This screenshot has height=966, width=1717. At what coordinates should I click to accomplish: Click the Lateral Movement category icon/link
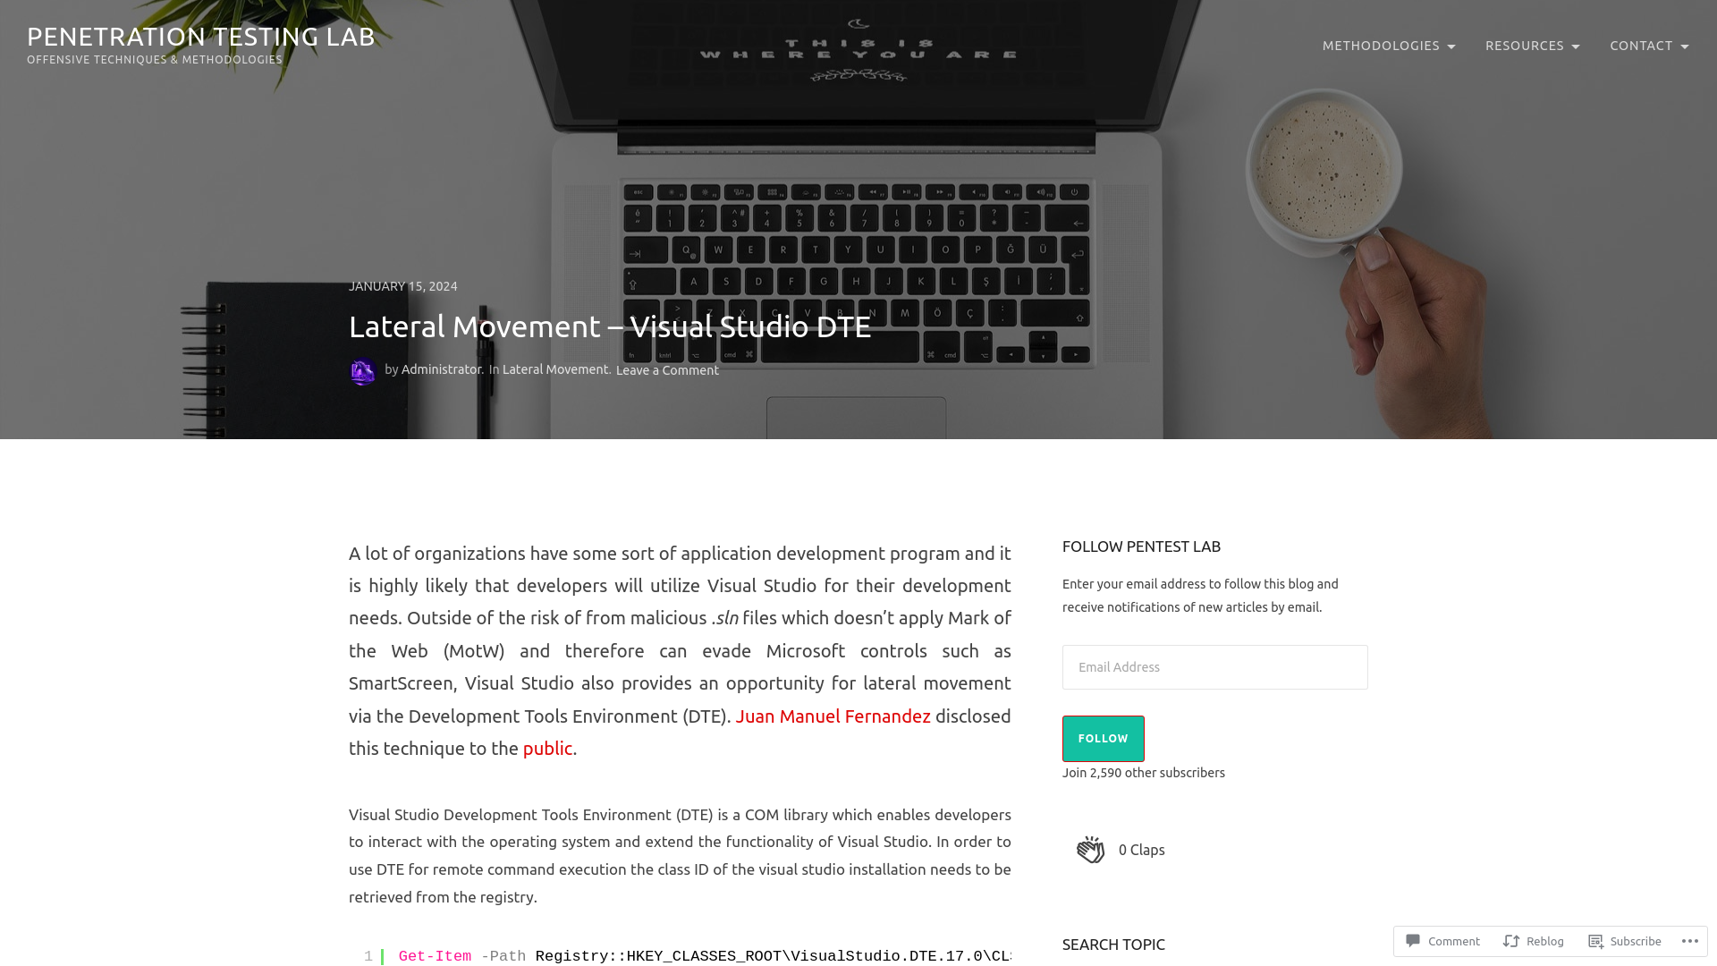554,369
